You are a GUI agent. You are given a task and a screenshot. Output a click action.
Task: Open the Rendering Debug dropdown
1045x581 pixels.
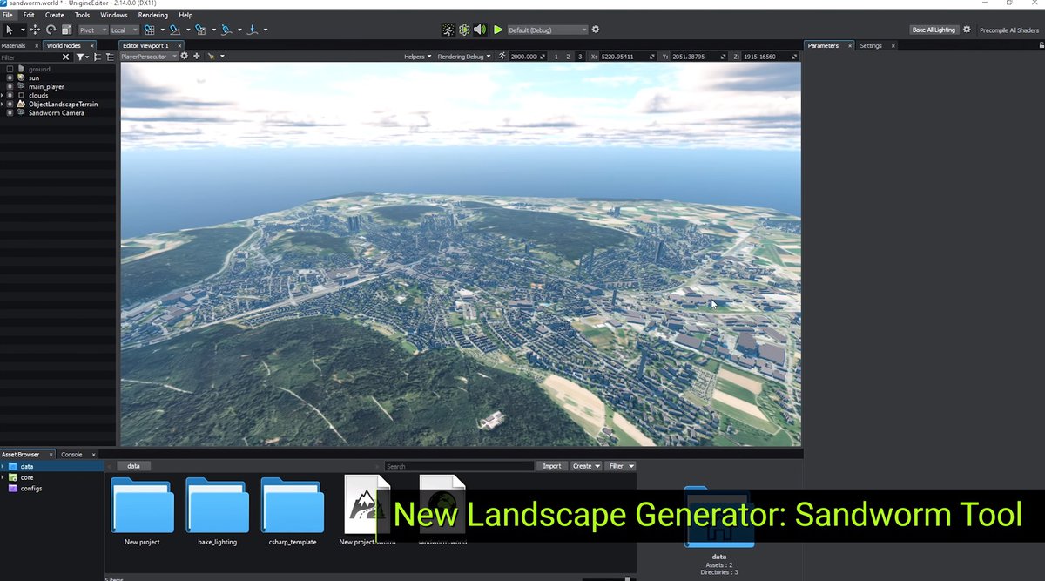pyautogui.click(x=463, y=57)
